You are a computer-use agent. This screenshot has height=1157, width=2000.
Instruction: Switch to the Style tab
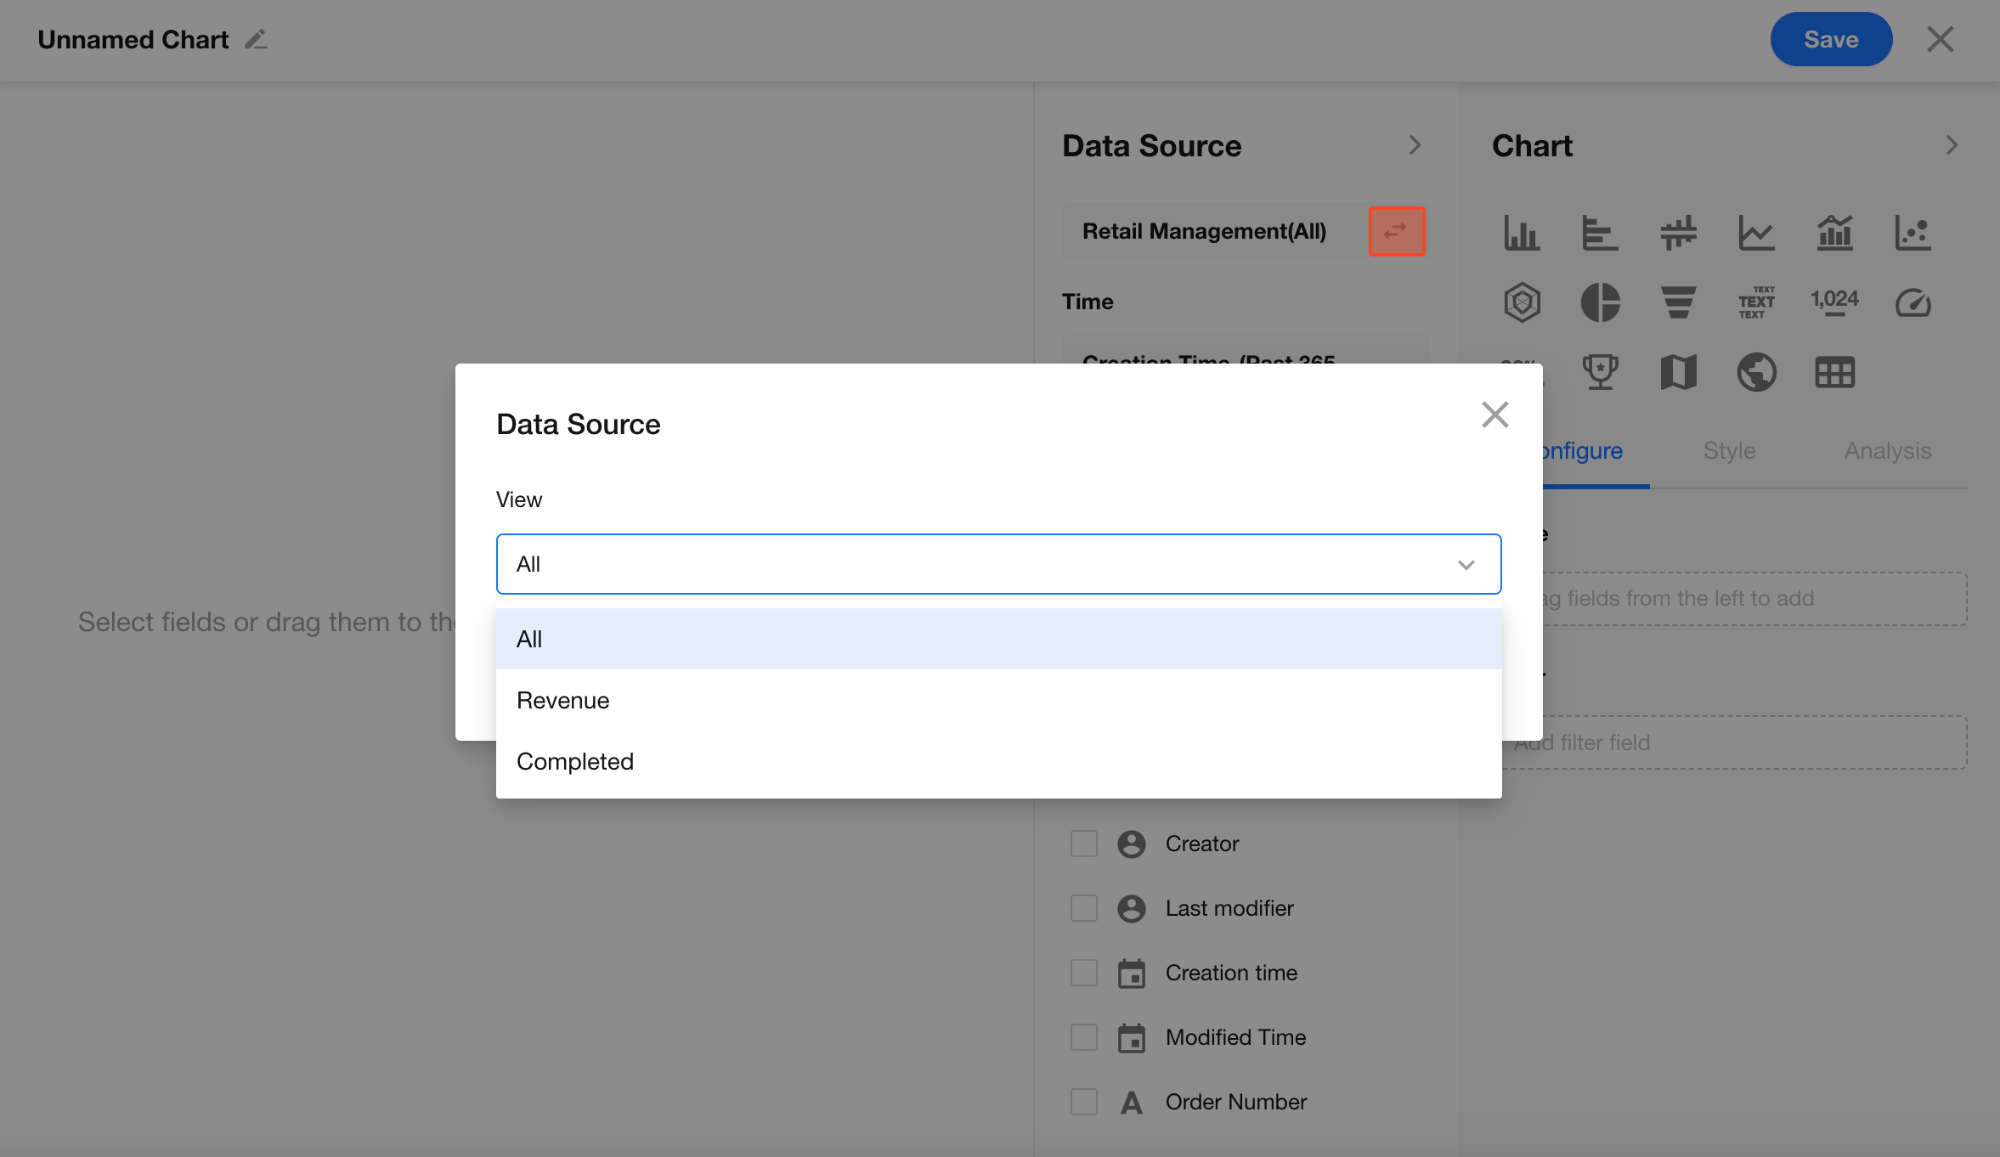[1729, 451]
